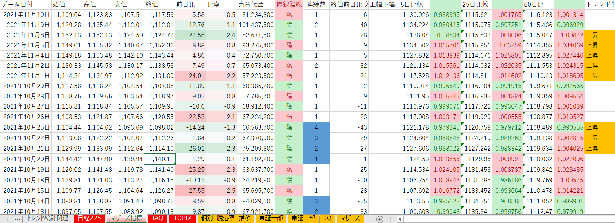Open the マザーズ sheet tab

point(350,218)
